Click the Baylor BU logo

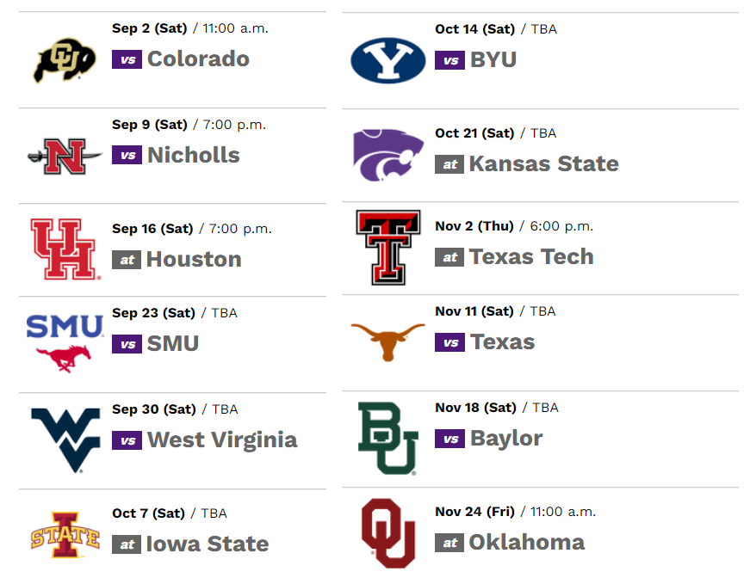click(x=387, y=439)
